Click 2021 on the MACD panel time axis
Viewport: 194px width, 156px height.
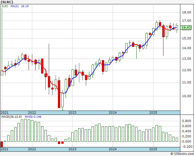[x=5, y=149]
